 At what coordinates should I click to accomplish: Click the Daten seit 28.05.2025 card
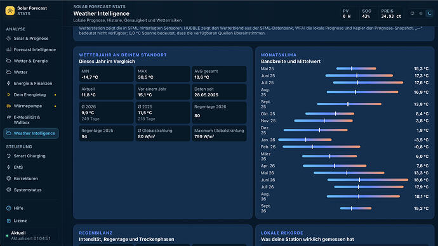tap(219, 92)
